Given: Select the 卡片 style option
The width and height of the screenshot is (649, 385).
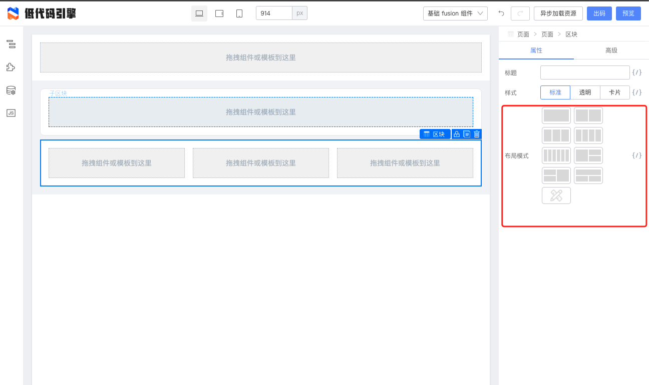Looking at the screenshot, I should (615, 92).
